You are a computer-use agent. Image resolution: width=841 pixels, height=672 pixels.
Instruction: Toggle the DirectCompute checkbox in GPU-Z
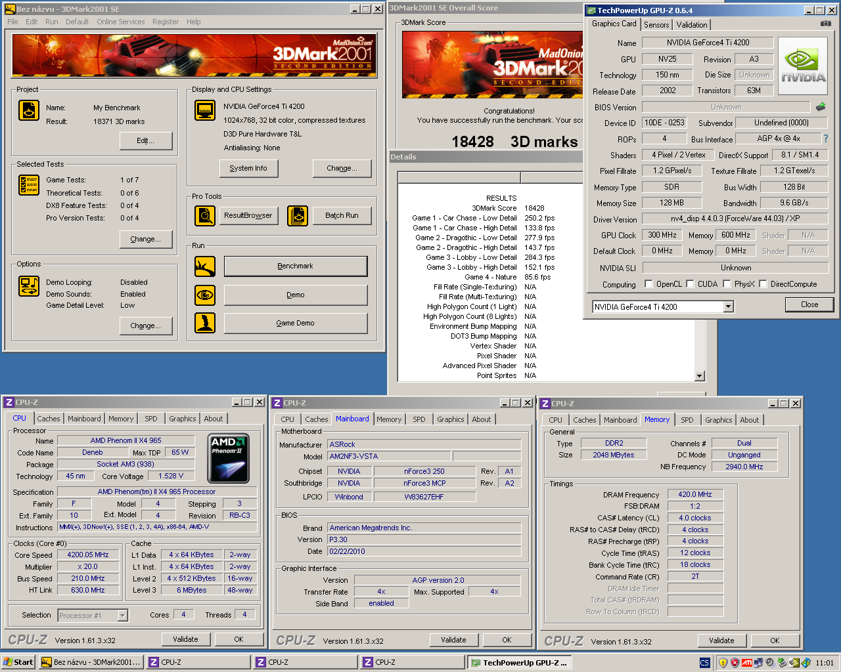click(763, 284)
